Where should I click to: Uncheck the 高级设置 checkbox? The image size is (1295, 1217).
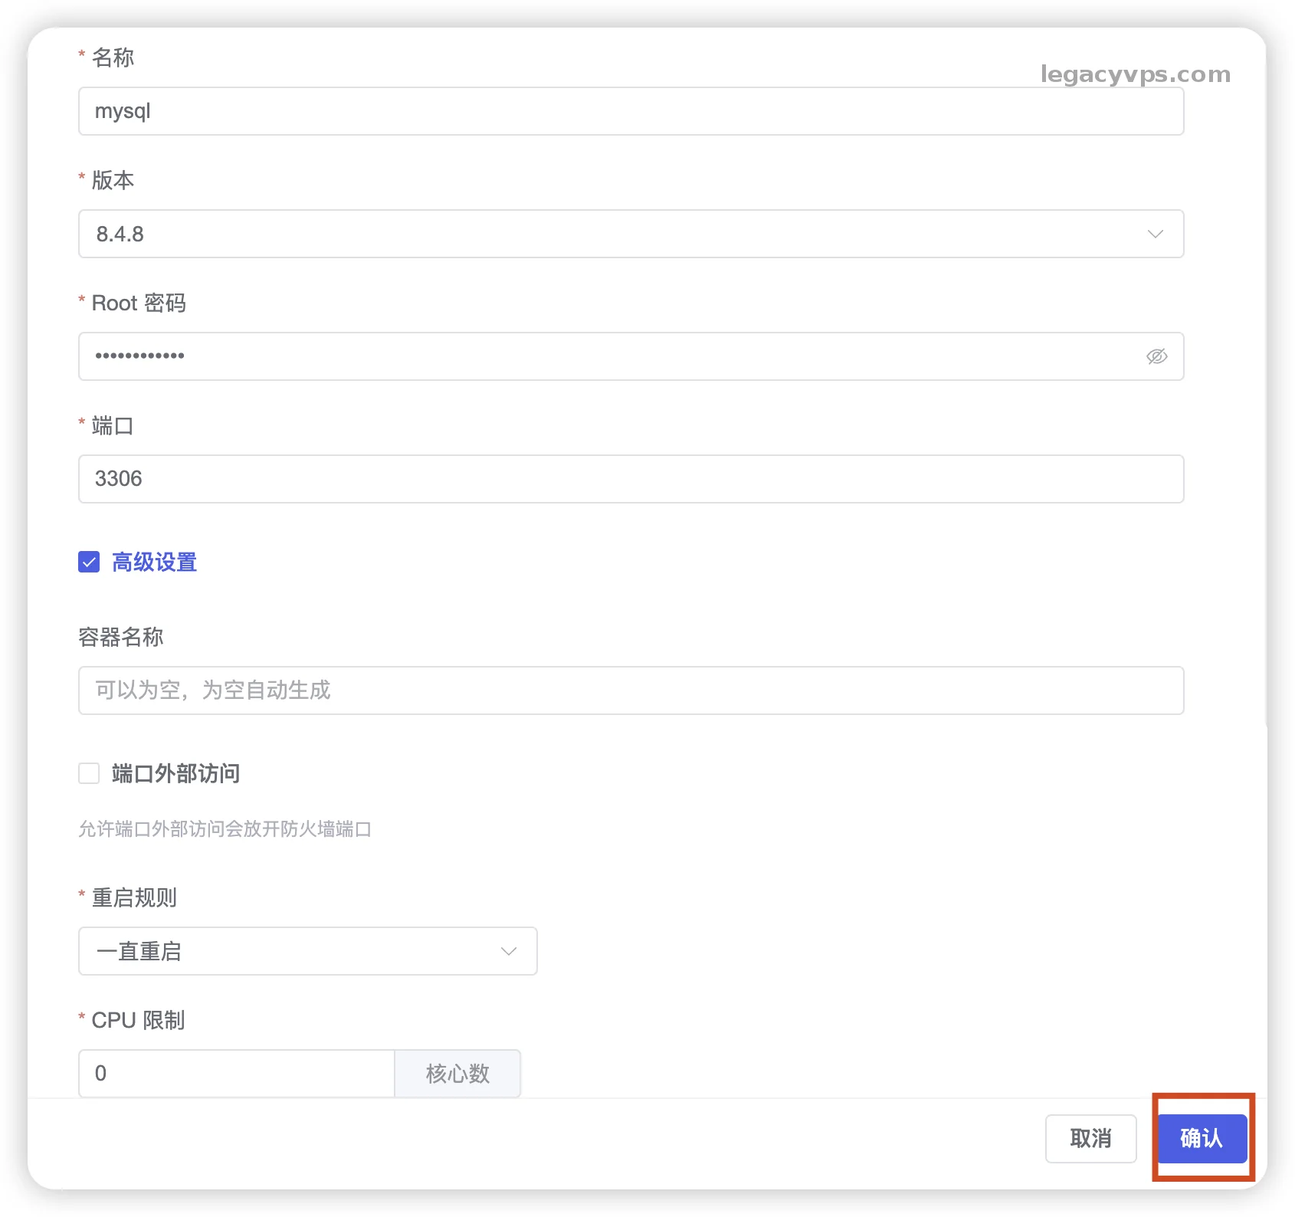89,563
